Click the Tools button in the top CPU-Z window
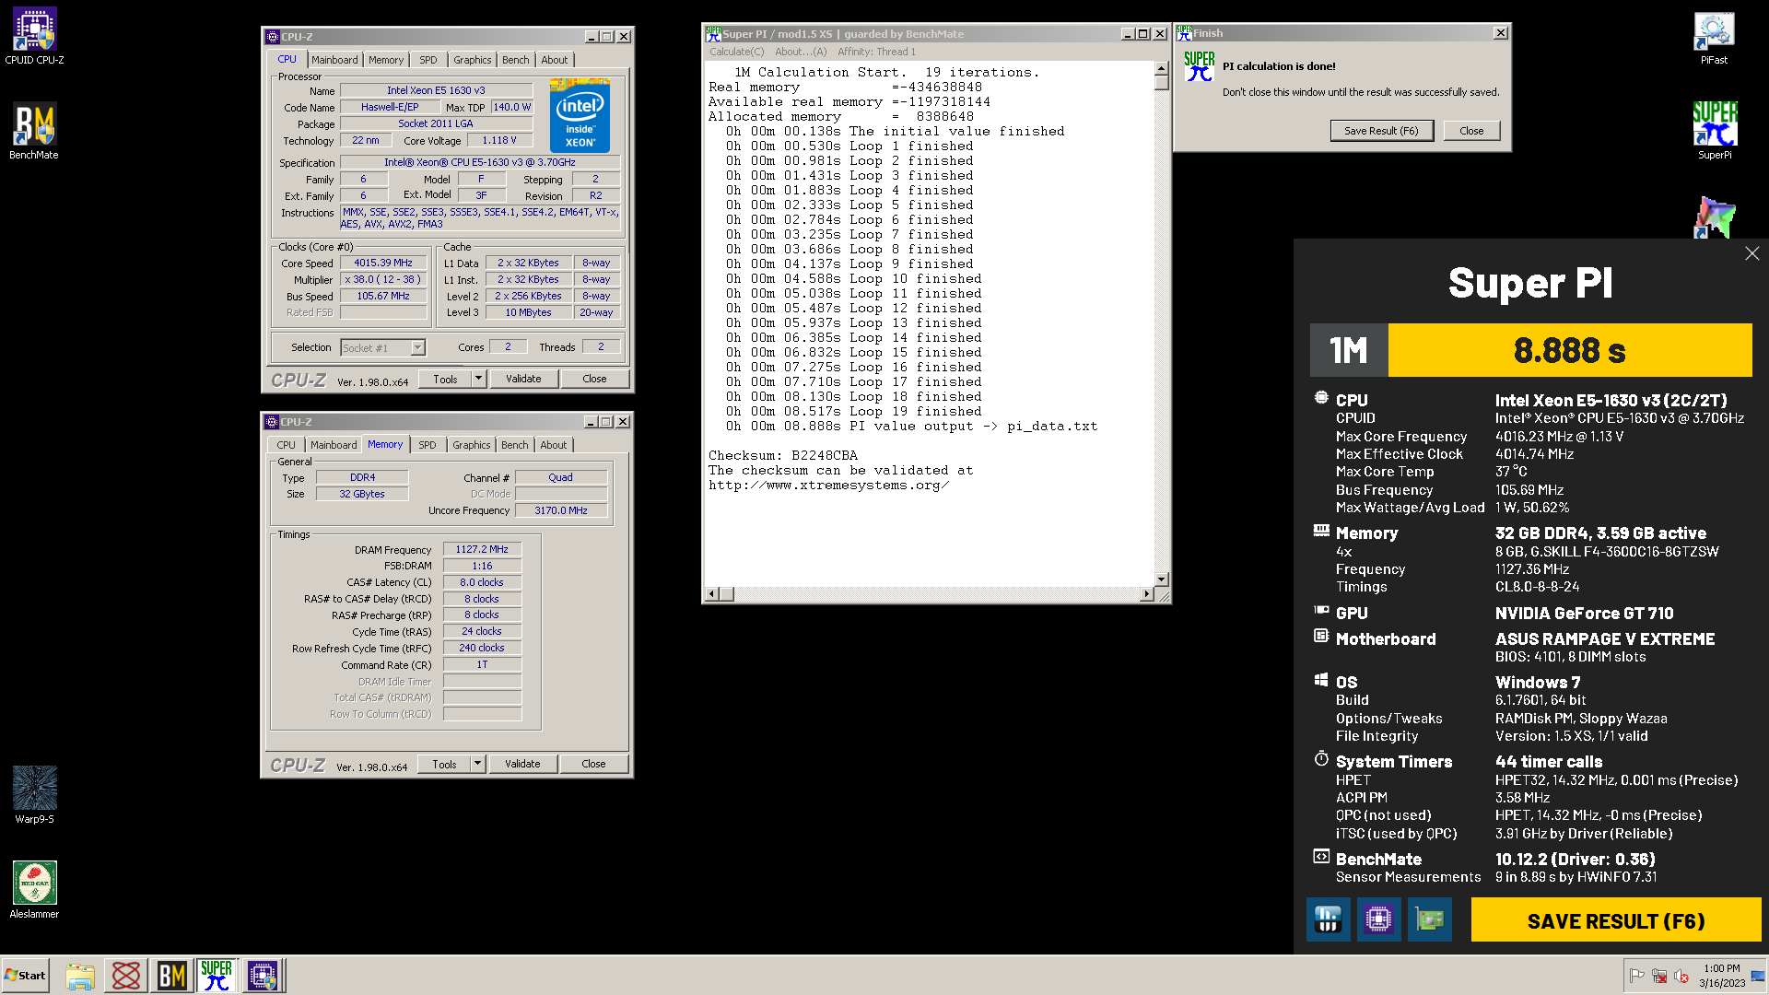Image resolution: width=1769 pixels, height=995 pixels. 445,379
